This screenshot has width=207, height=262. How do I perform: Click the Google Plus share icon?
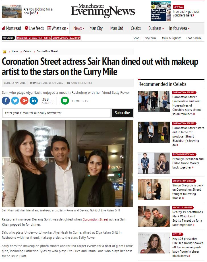click(x=24, y=101)
